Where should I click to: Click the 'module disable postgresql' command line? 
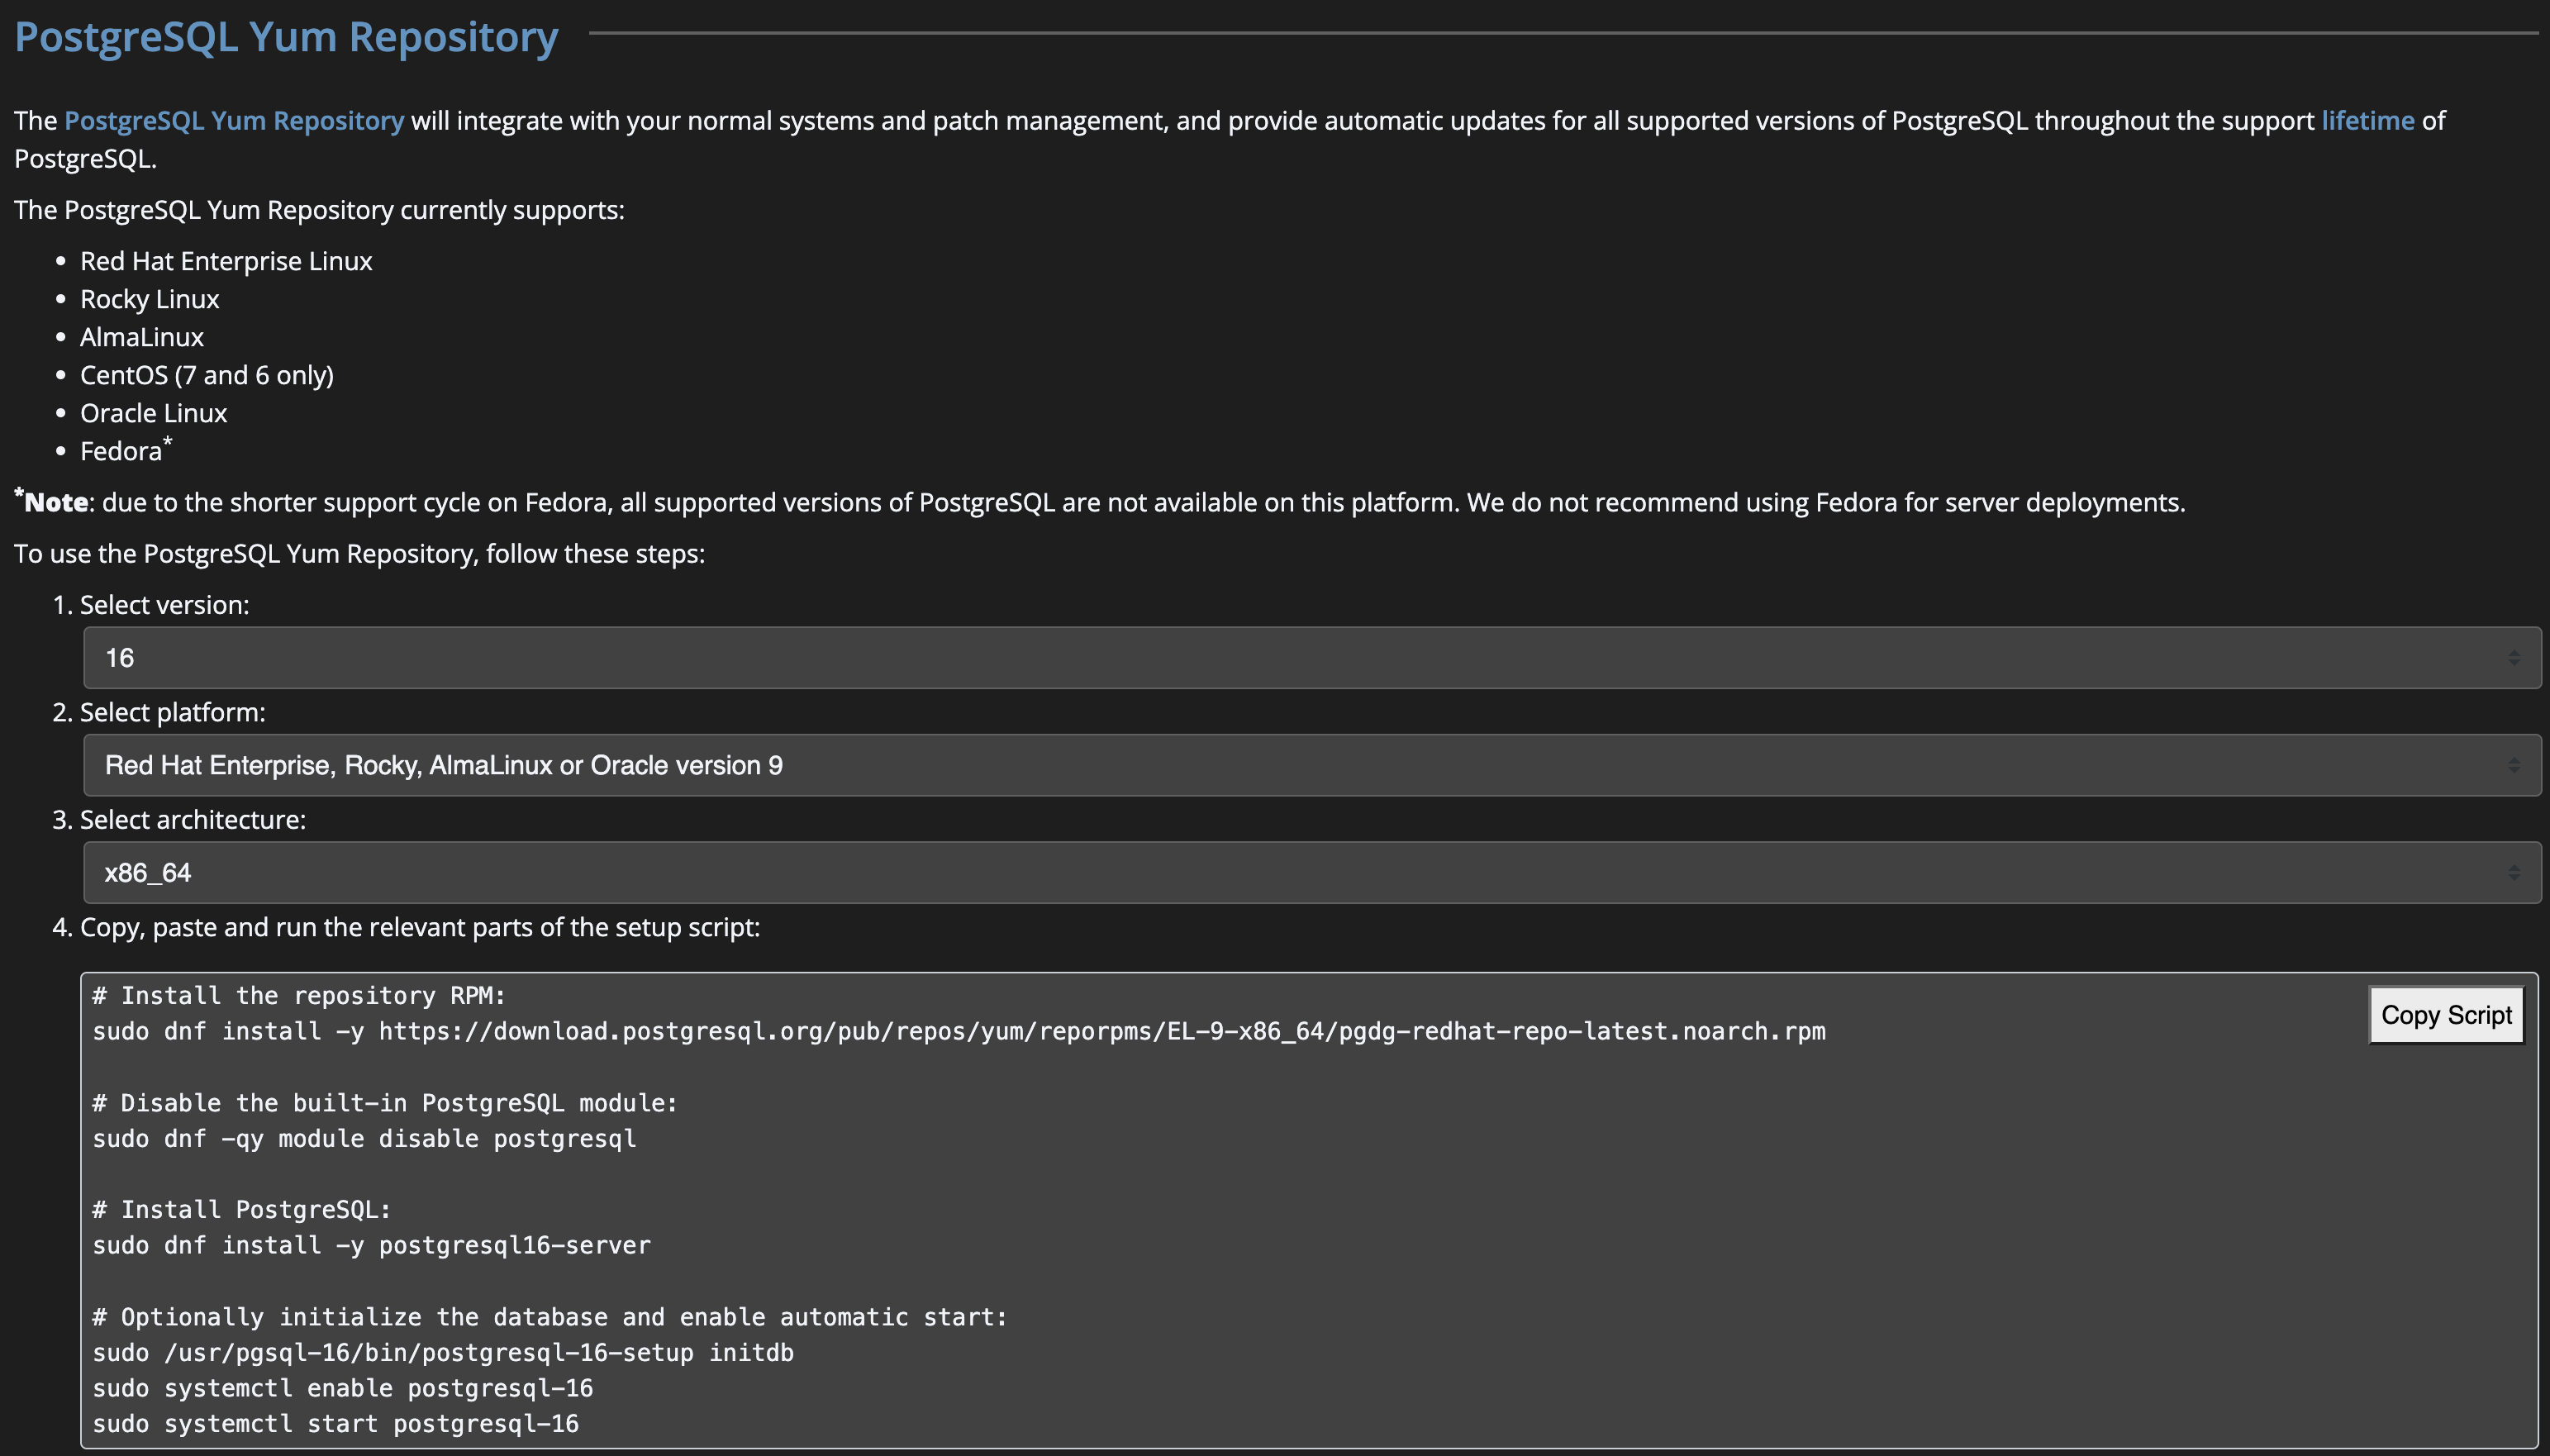click(364, 1138)
